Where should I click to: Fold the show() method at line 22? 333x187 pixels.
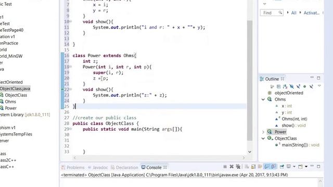tap(71, 89)
